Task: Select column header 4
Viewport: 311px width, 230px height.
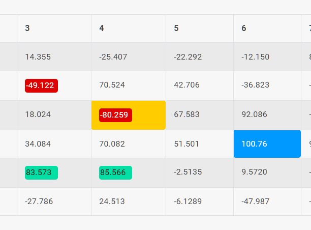Action: tap(129, 28)
